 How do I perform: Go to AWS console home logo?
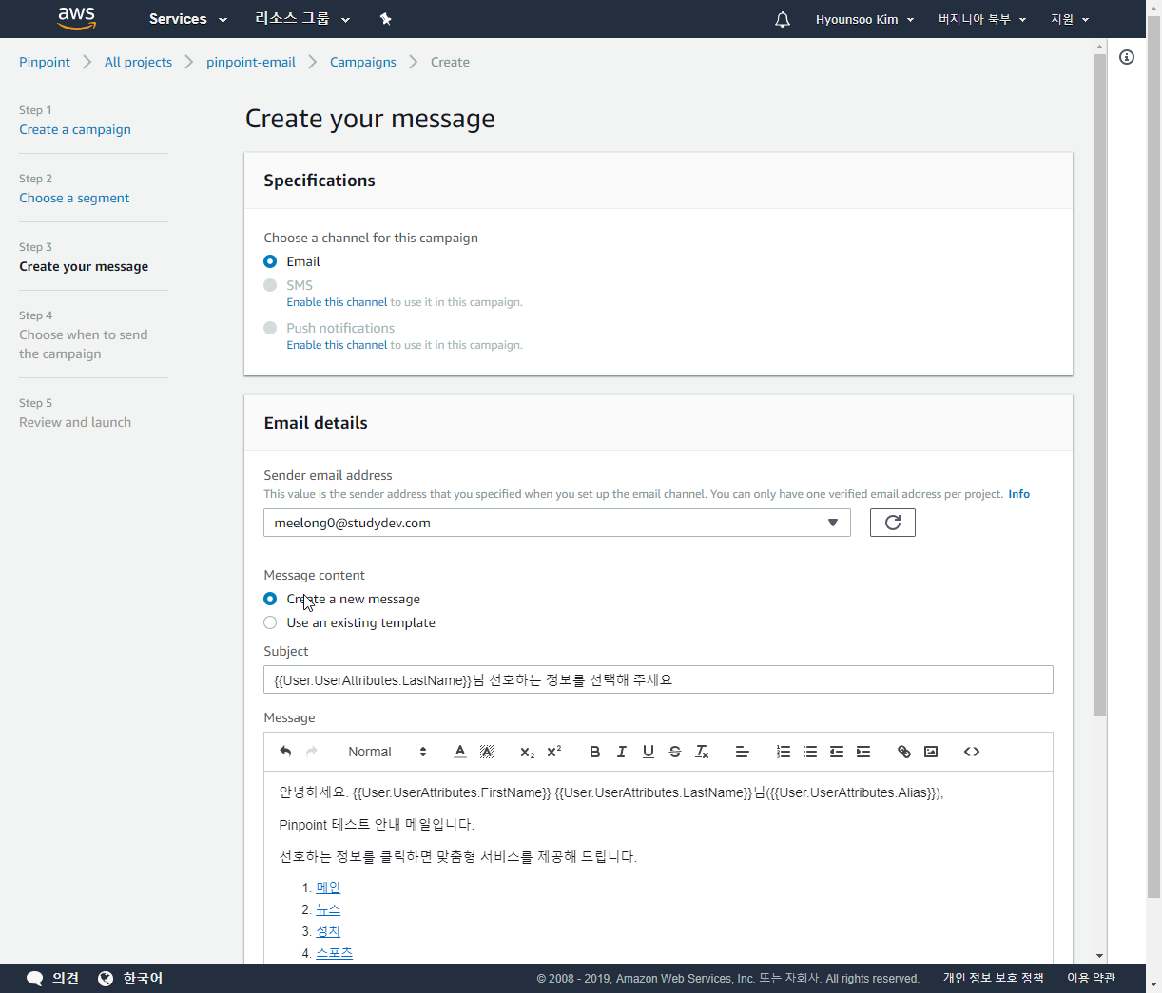[77, 18]
